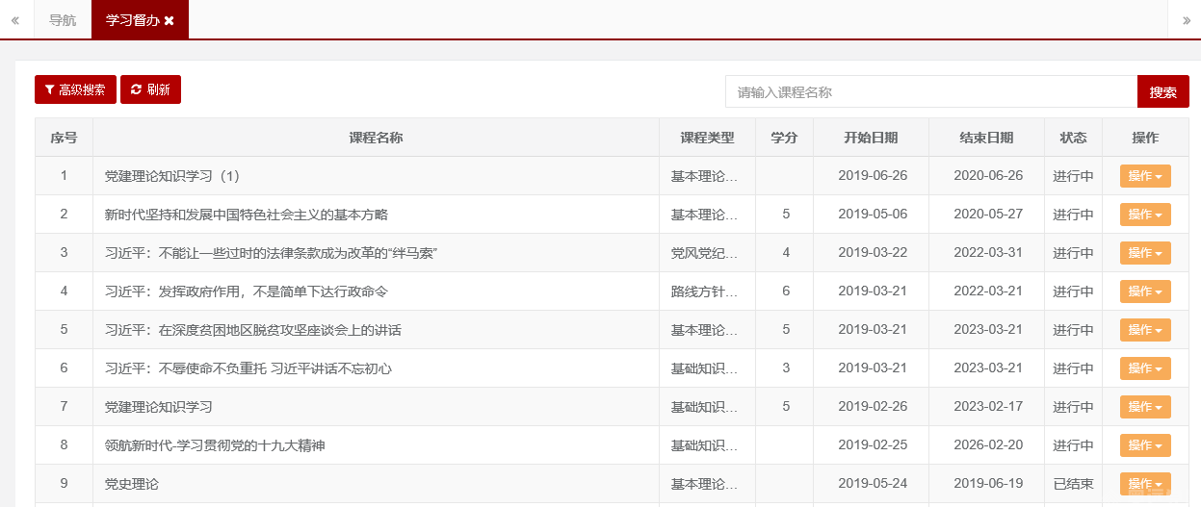Image resolution: width=1201 pixels, height=507 pixels.
Task: Switch to the 导航 tab
Action: (63, 20)
